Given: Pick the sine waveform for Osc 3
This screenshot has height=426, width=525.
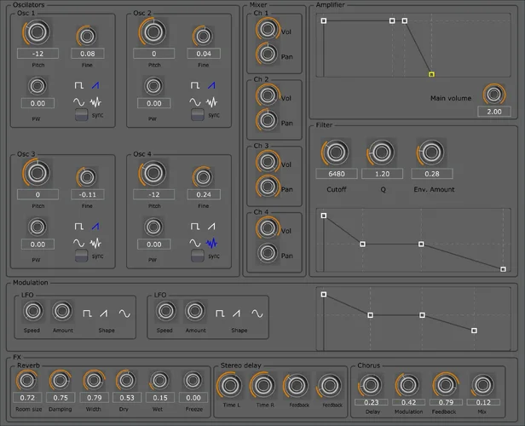Looking at the screenshot, I should pos(80,244).
